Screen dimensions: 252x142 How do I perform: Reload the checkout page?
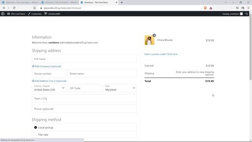tap(14, 8)
